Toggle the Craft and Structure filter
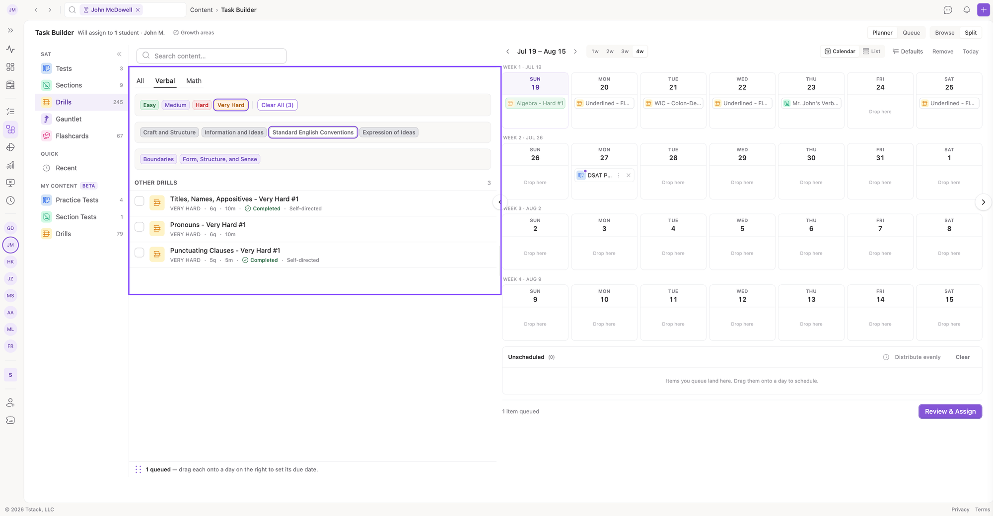This screenshot has width=993, height=516. tap(169, 132)
